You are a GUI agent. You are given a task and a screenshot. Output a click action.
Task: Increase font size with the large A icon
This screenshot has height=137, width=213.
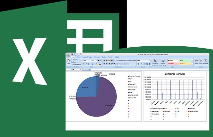pyautogui.click(x=98, y=61)
